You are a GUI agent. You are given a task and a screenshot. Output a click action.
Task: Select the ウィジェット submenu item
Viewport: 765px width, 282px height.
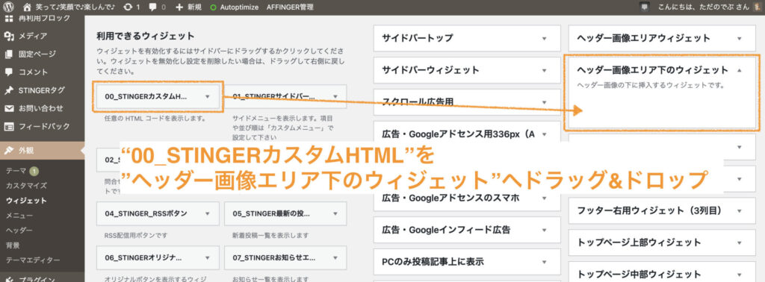[26, 201]
